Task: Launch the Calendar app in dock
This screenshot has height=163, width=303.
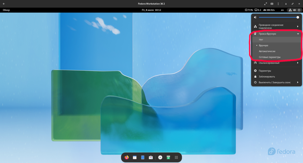Action: [x=134, y=157]
